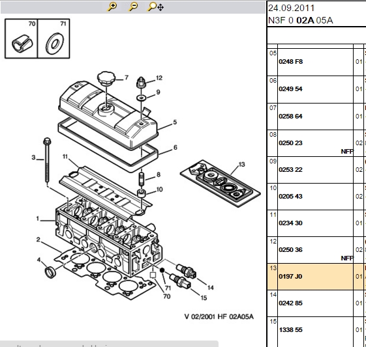Image resolution: width=366 pixels, height=347 pixels.
Task: Click row index 08 in parts table
Action: pyautogui.click(x=273, y=135)
